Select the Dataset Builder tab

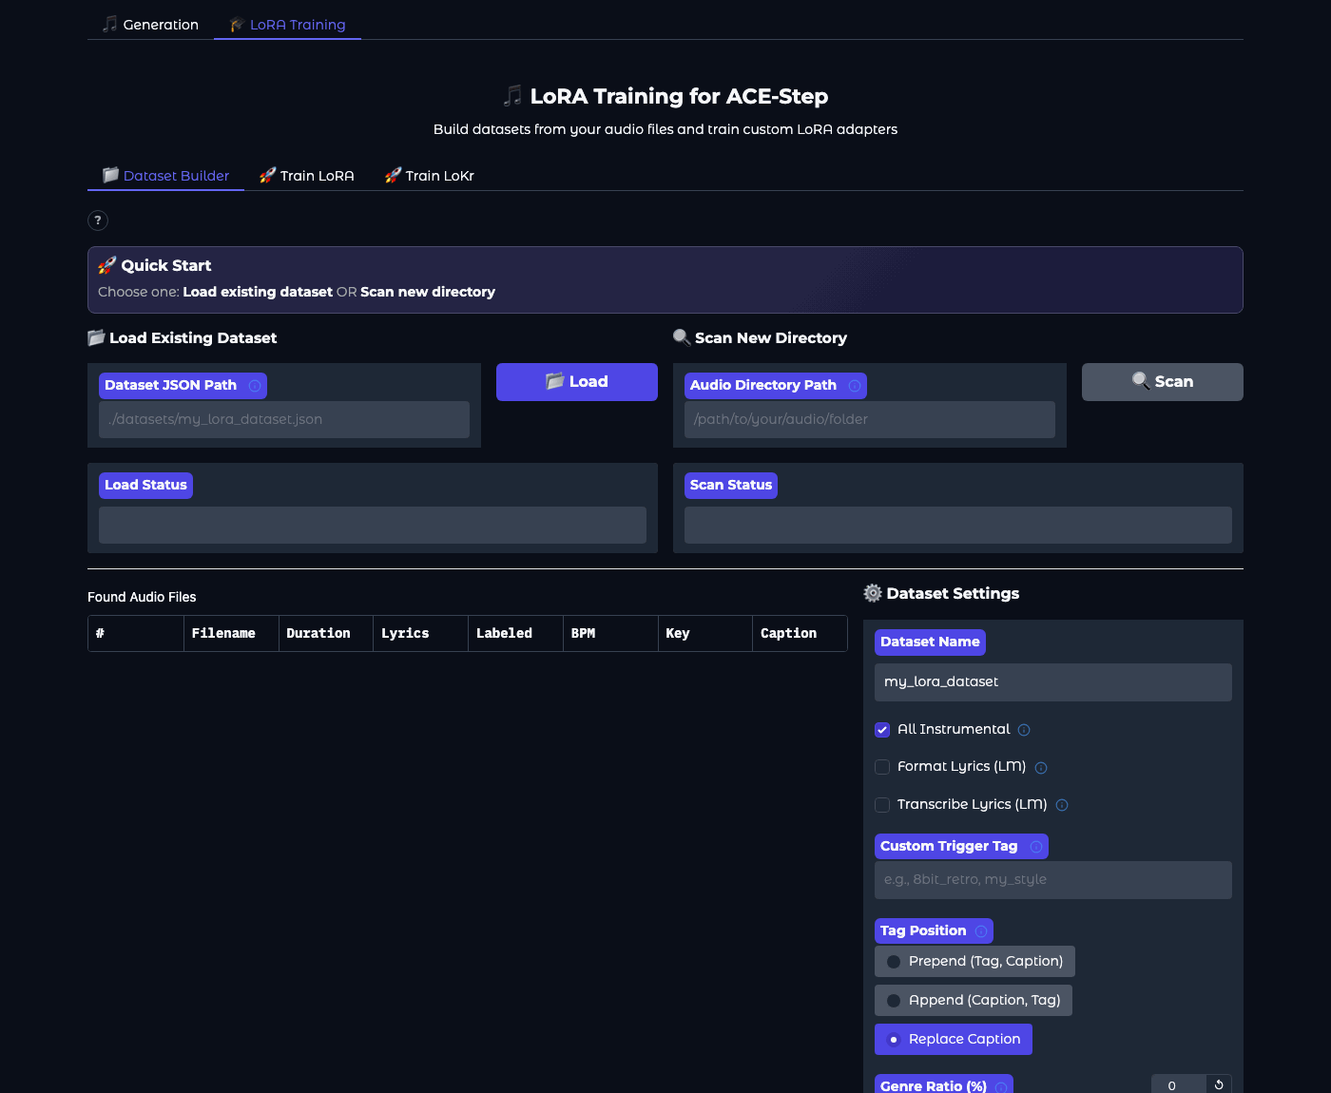pos(165,176)
